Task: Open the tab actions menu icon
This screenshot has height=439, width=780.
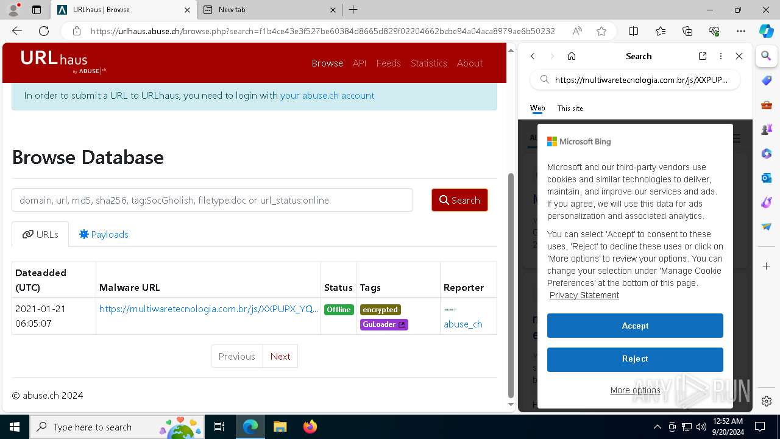Action: [37, 10]
